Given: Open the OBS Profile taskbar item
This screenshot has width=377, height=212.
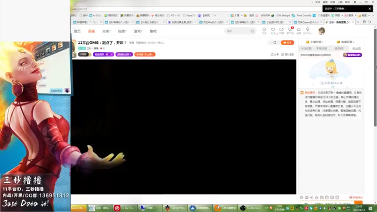Looking at the screenshot, I should click(251, 208).
